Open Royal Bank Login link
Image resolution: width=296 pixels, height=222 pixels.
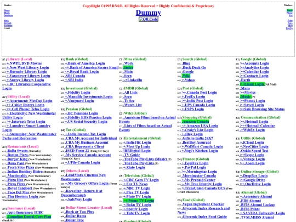coord(82,72)
